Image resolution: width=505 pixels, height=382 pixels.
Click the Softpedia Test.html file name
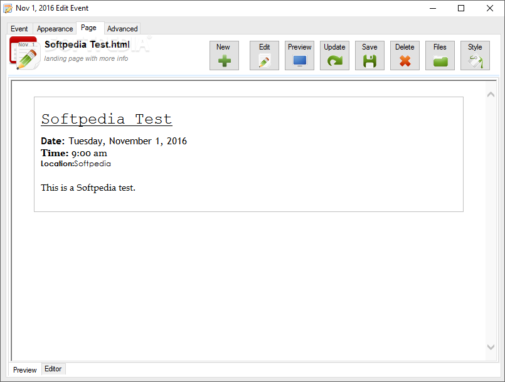click(x=87, y=45)
